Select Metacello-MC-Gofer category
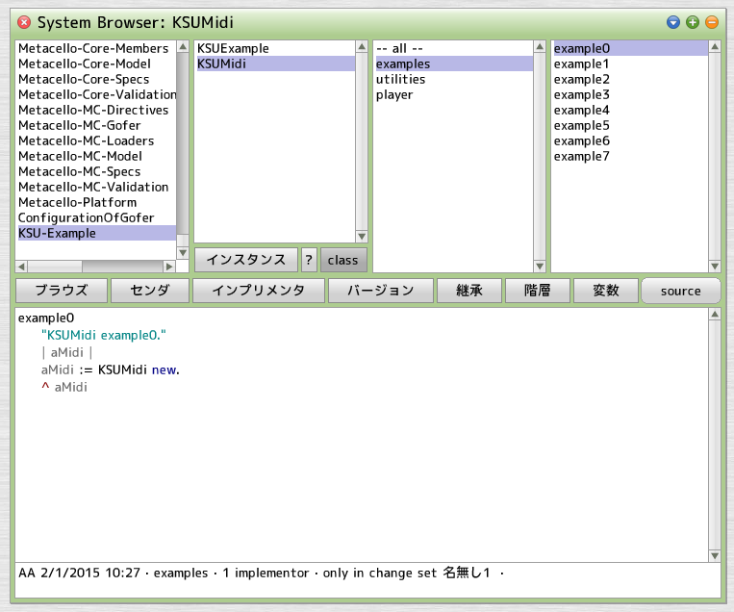Image resolution: width=734 pixels, height=612 pixels. click(96, 125)
